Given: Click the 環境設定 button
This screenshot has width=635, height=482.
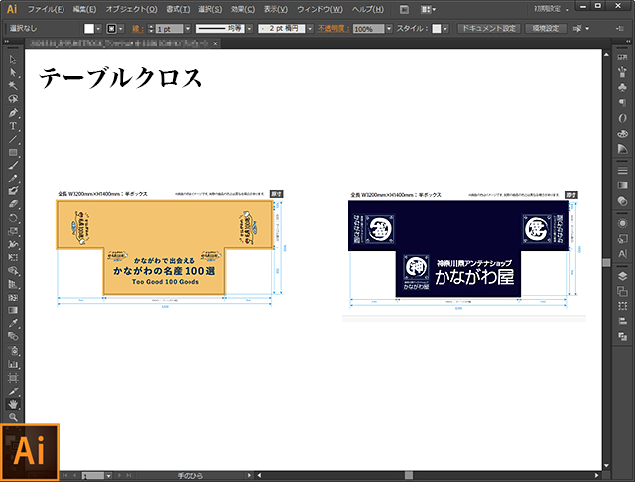Looking at the screenshot, I should tap(546, 29).
